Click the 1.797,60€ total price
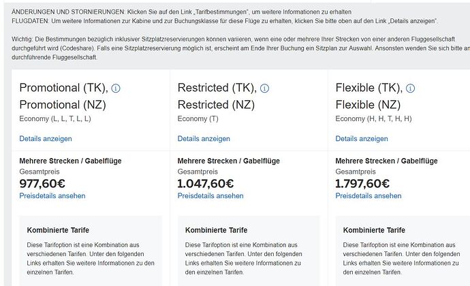This screenshot has width=470, height=286. pos(364,183)
